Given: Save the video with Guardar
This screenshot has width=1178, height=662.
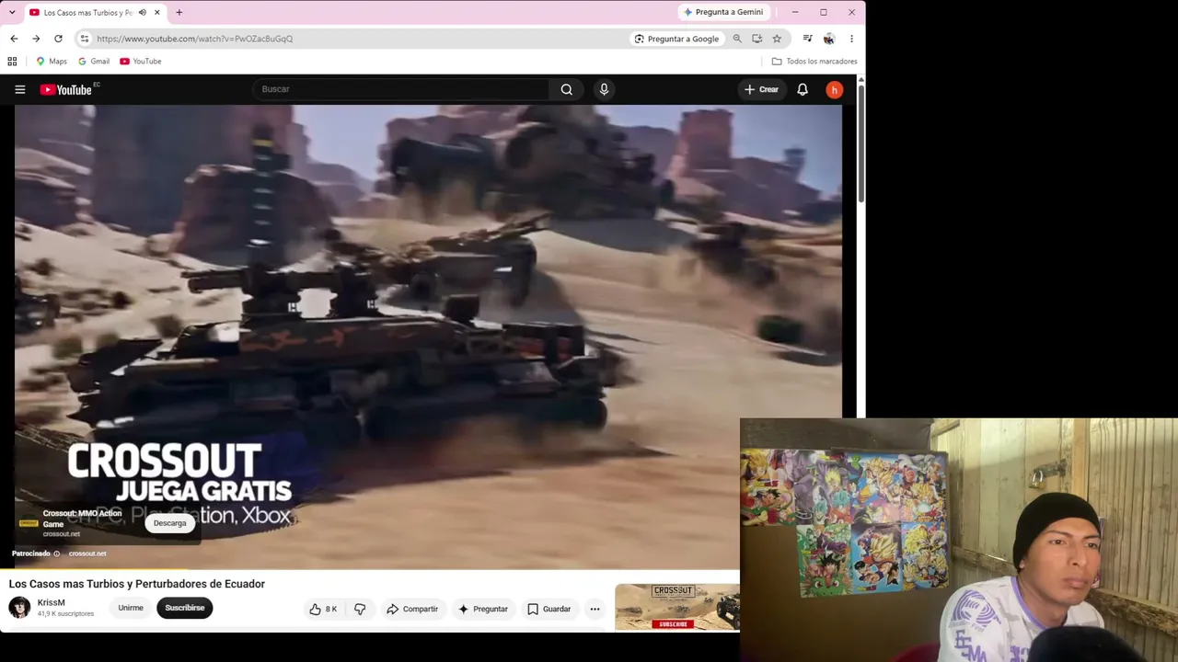Looking at the screenshot, I should [x=549, y=609].
